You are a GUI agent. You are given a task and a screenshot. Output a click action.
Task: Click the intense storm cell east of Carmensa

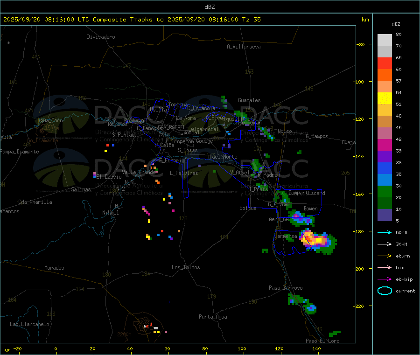click(318, 241)
